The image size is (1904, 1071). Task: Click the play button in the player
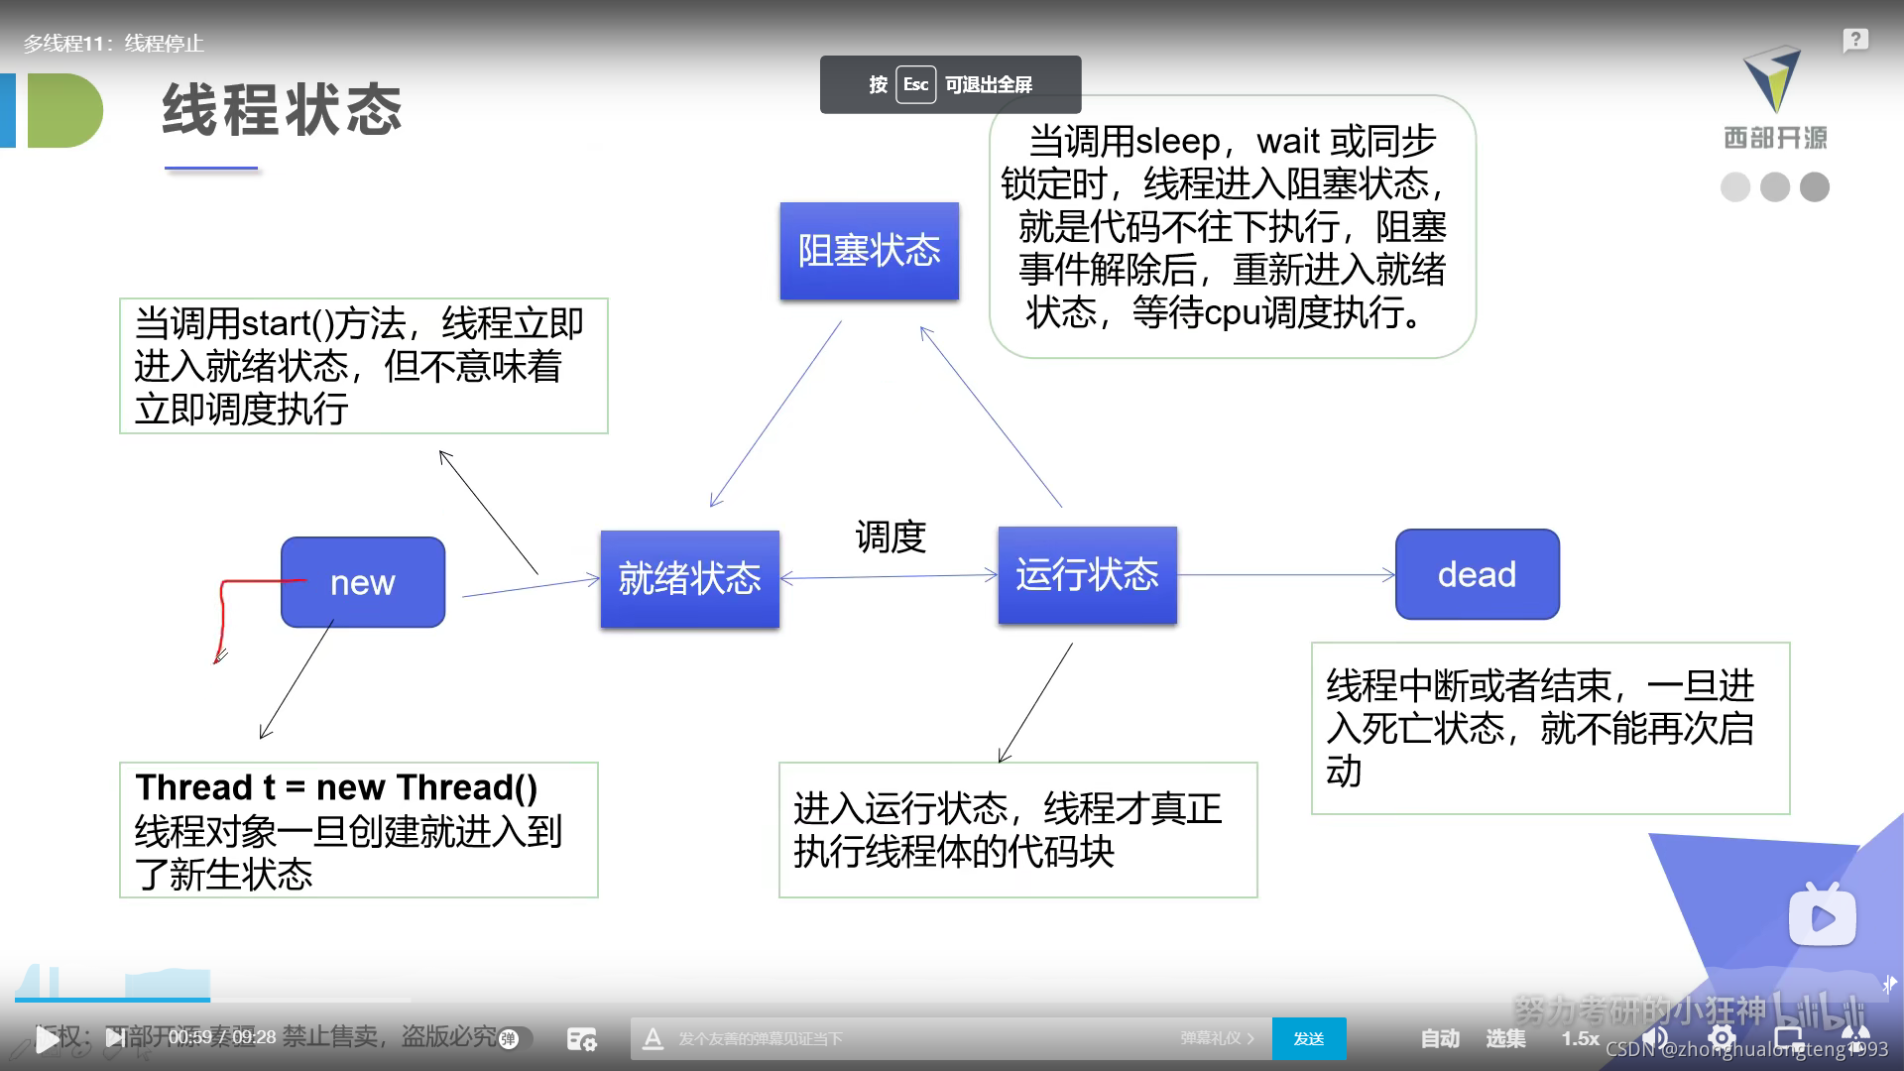(x=47, y=1038)
